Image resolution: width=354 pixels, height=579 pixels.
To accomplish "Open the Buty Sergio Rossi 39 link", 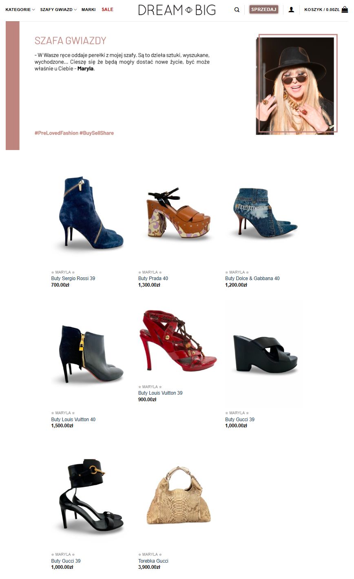I will coord(73,278).
